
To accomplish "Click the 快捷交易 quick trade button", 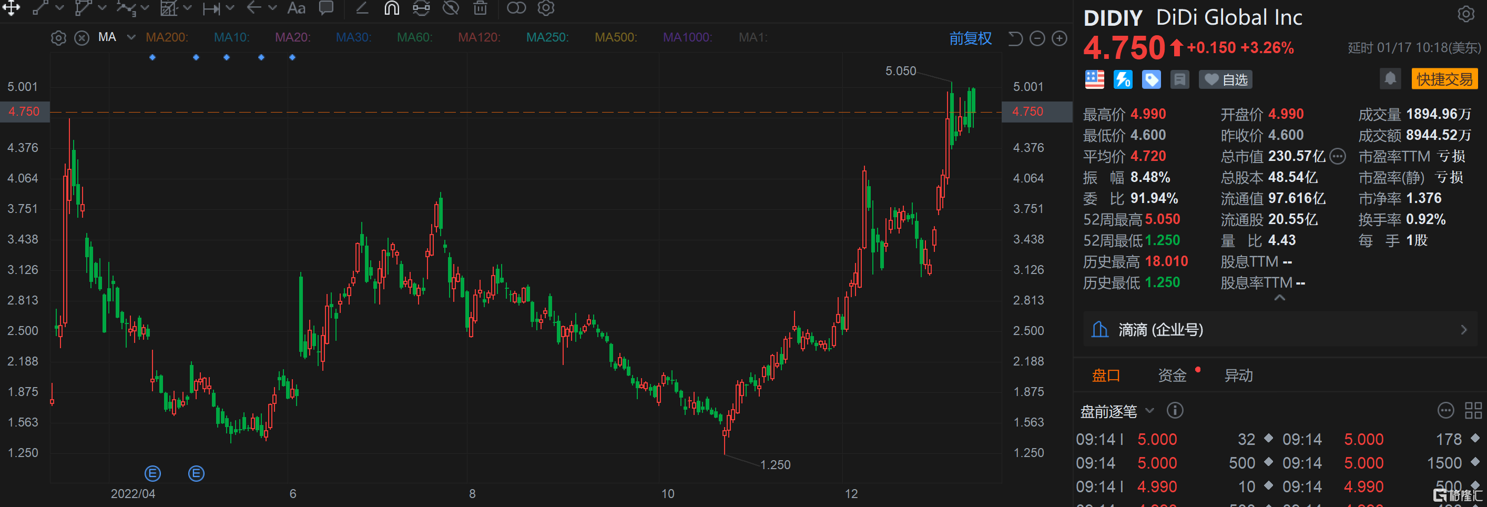I will (x=1444, y=79).
